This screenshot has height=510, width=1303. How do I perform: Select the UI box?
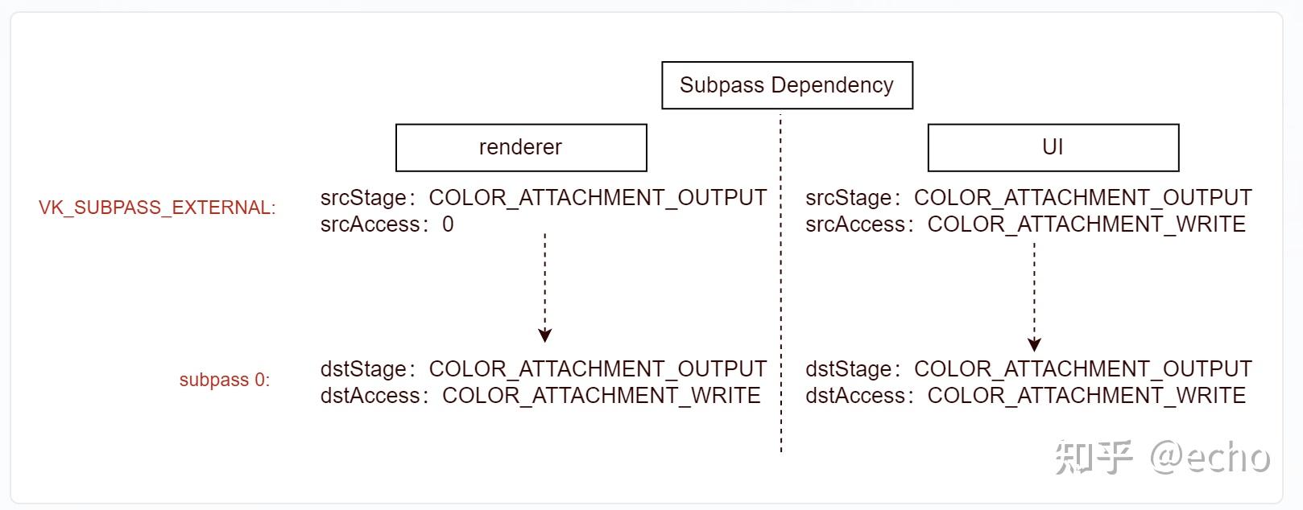[x=1053, y=147]
